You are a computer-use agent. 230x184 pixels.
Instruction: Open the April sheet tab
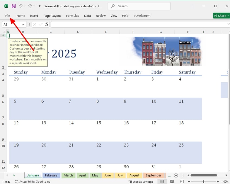(x=82, y=175)
